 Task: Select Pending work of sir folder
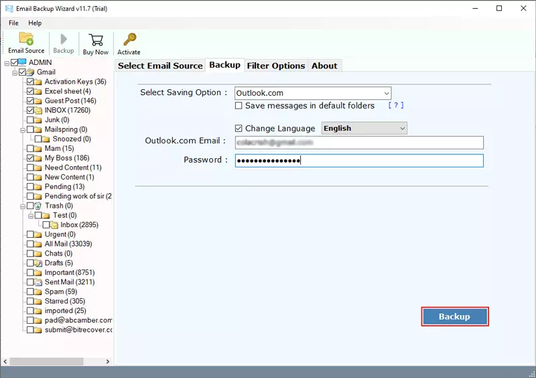click(x=78, y=196)
